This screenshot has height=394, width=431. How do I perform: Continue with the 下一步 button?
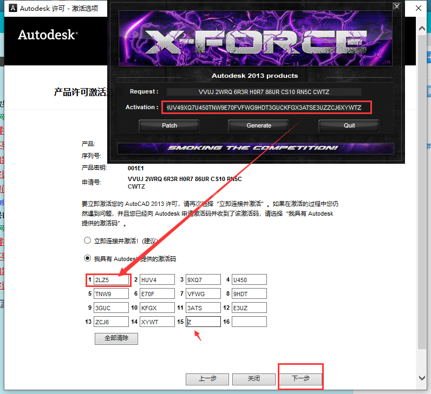point(301,379)
